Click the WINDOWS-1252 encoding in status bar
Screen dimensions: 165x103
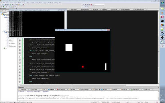(105, 102)
